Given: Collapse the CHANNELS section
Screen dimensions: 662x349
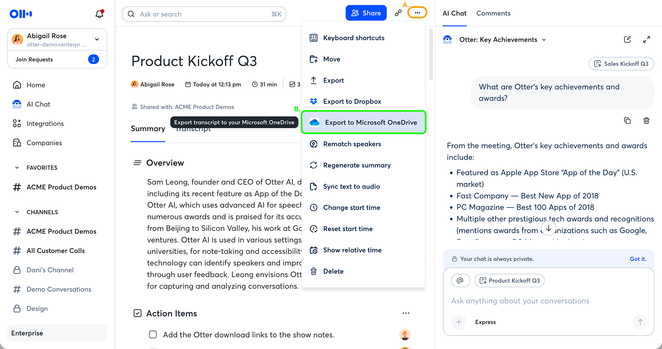Looking at the screenshot, I should tap(17, 212).
